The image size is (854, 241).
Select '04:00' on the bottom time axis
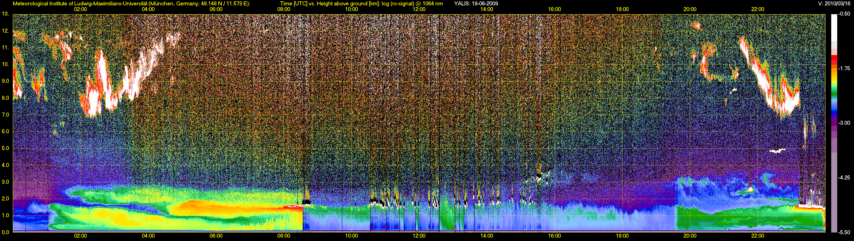click(x=148, y=236)
